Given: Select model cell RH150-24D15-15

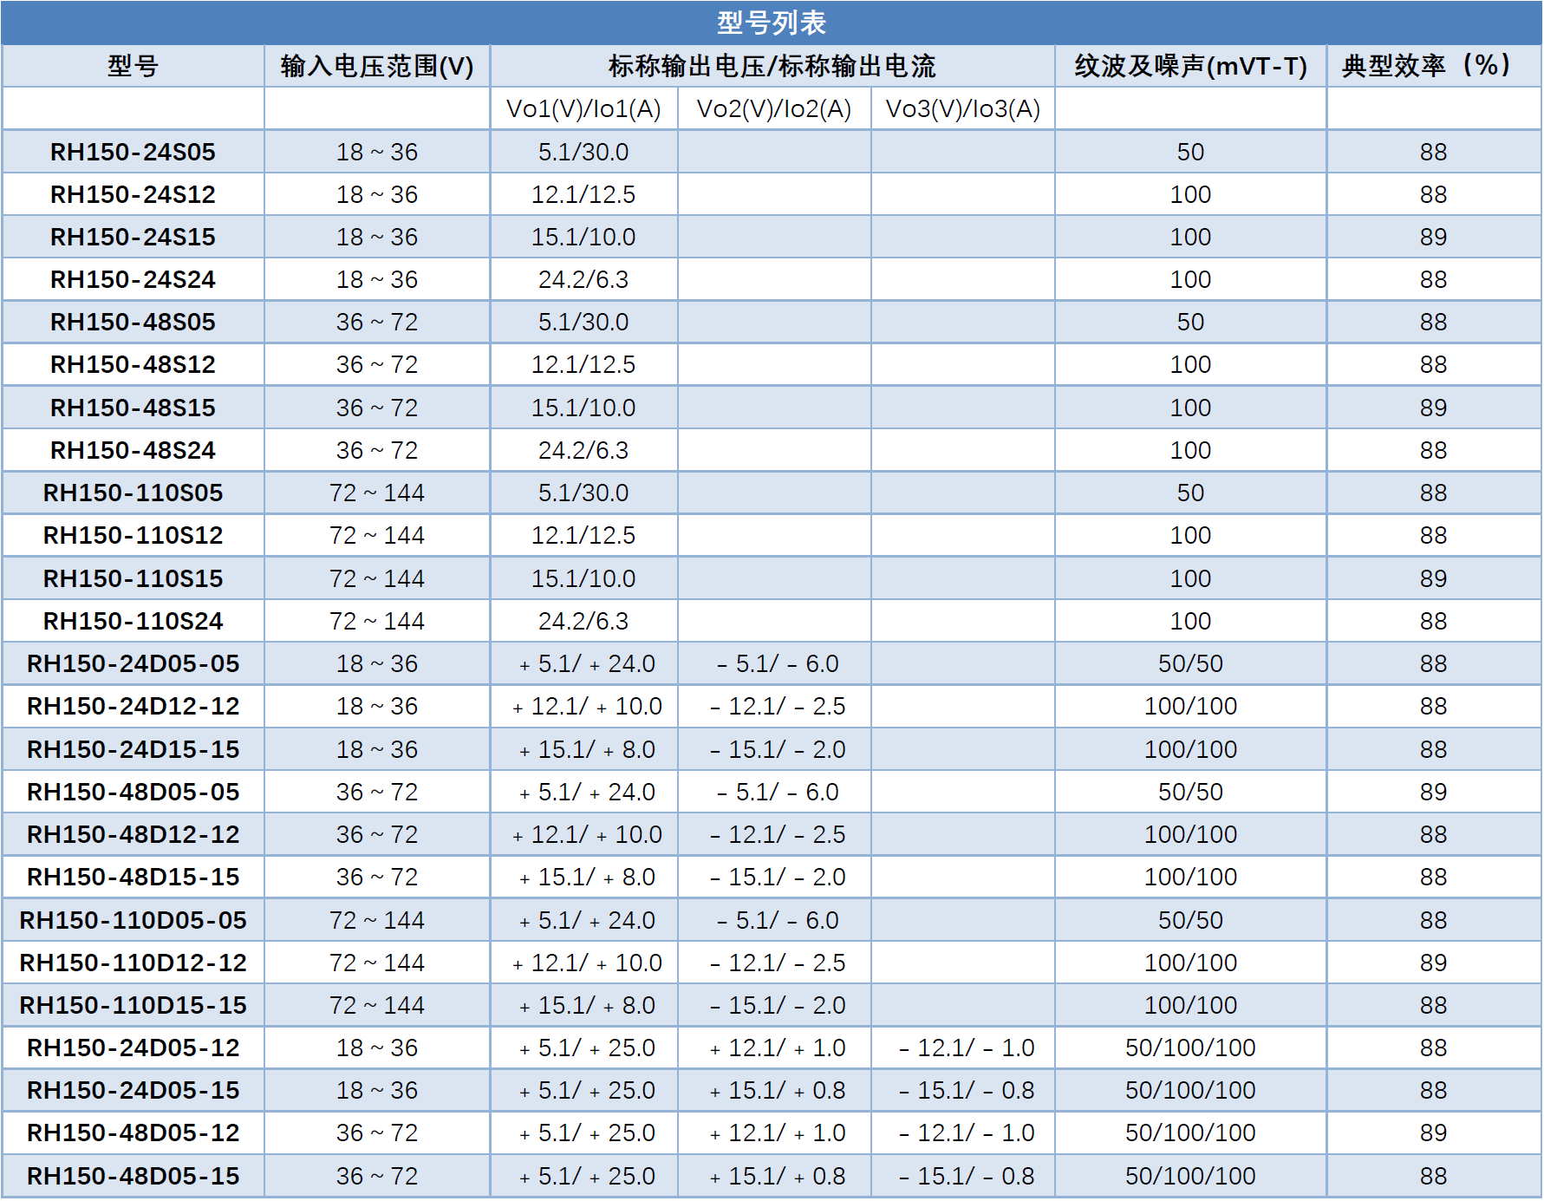Looking at the screenshot, I should (133, 749).
